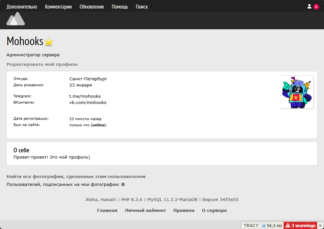Find all photos taken by this user
Viewport: 324px width, 229px height.
(76, 177)
